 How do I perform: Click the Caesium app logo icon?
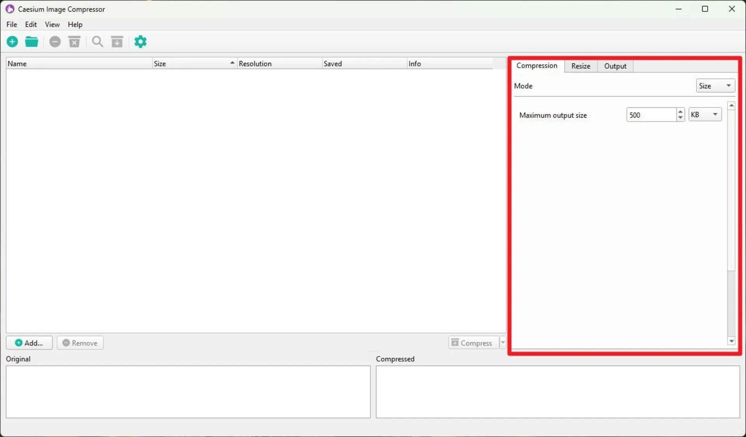10,9
